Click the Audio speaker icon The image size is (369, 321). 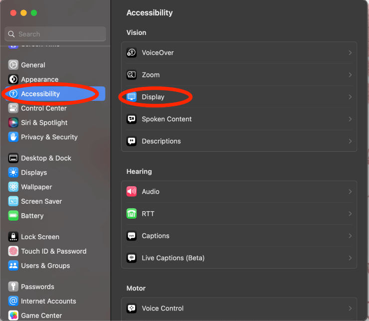coord(132,191)
